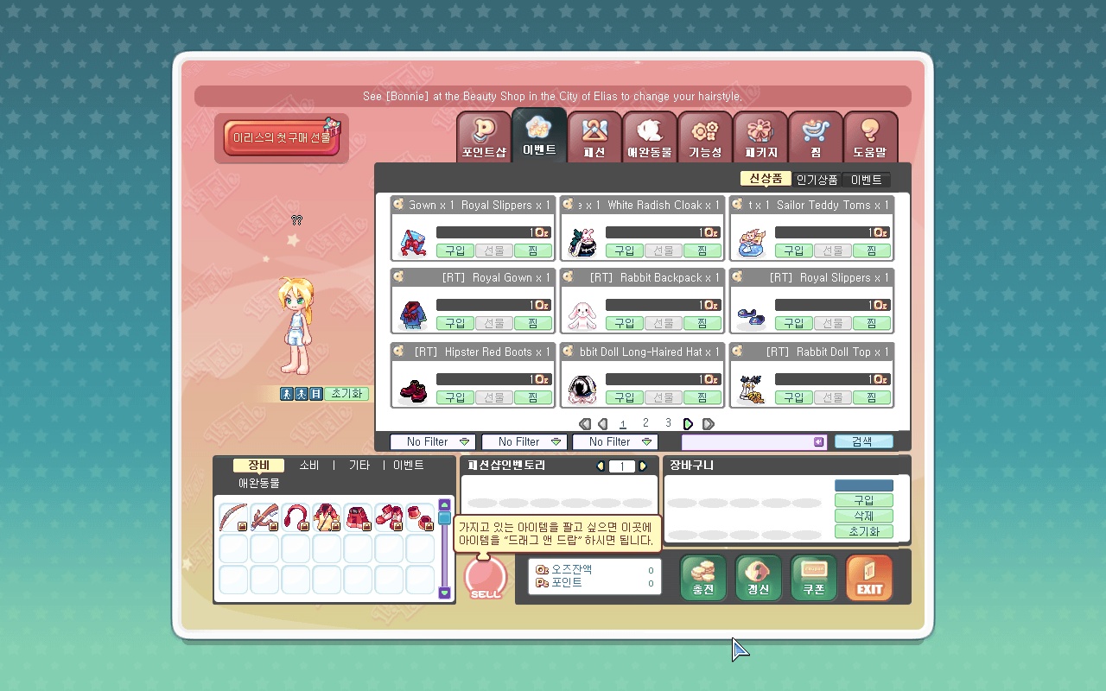Go to page 2 of shop items
The width and height of the screenshot is (1106, 691).
click(645, 423)
